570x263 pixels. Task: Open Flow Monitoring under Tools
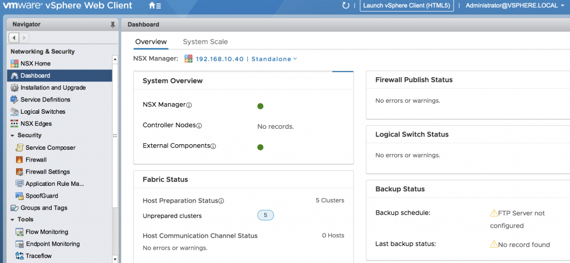coord(47,232)
